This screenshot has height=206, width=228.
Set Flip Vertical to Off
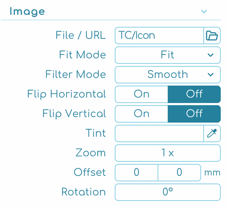pos(194,114)
